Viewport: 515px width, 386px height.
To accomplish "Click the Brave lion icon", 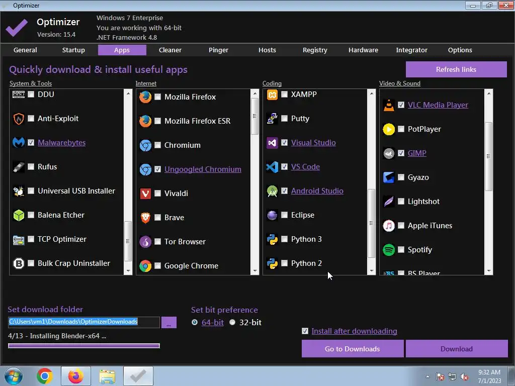I will pyautogui.click(x=145, y=217).
